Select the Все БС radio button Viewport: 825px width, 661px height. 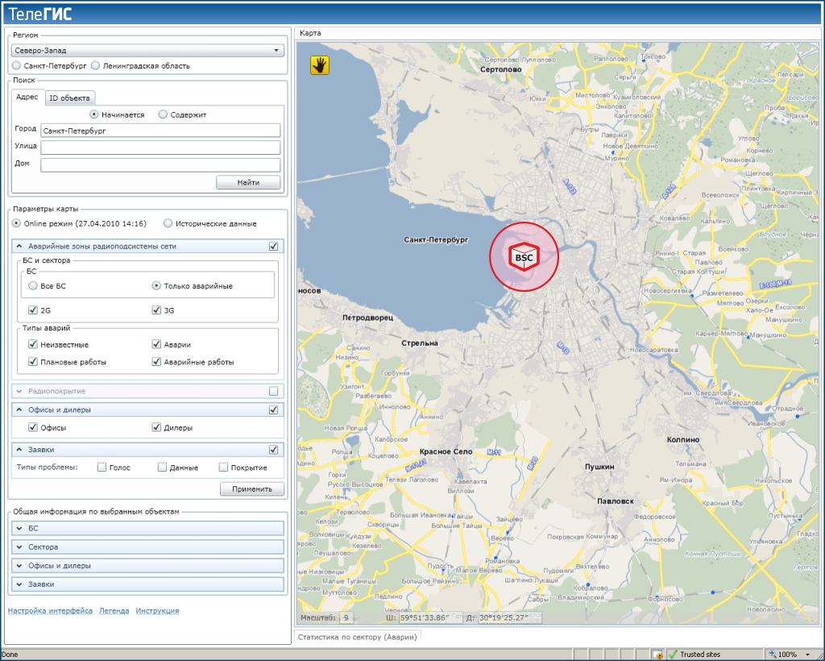(x=33, y=285)
